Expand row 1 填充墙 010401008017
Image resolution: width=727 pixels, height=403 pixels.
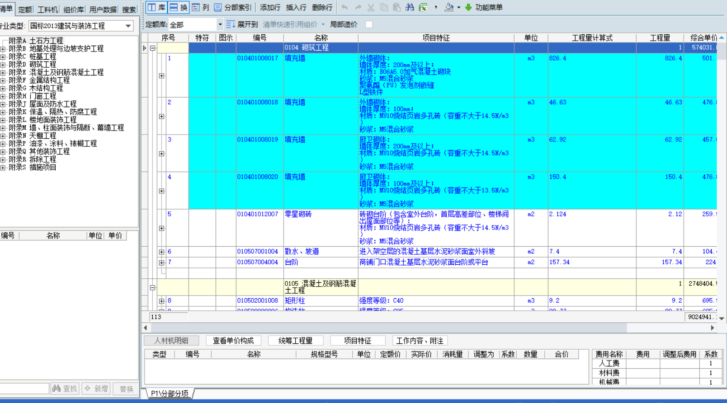coord(161,76)
